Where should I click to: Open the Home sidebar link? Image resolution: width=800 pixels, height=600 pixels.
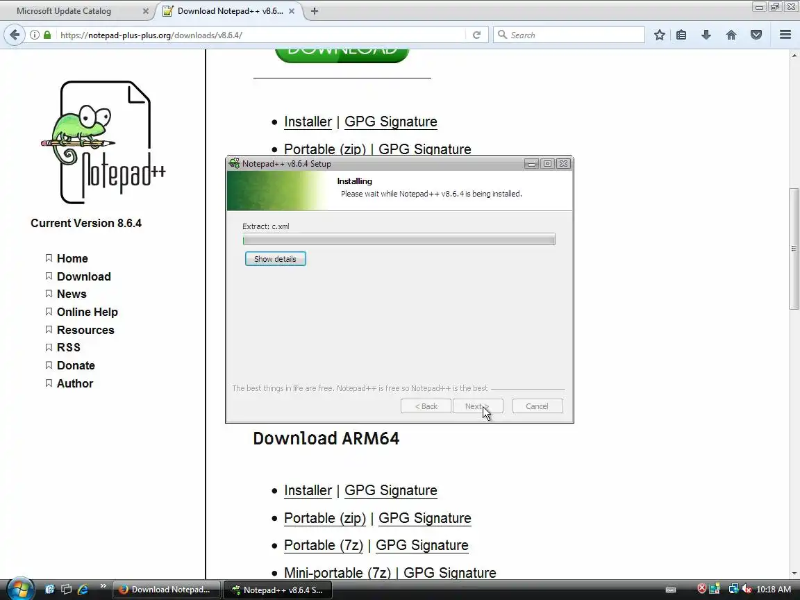click(72, 258)
